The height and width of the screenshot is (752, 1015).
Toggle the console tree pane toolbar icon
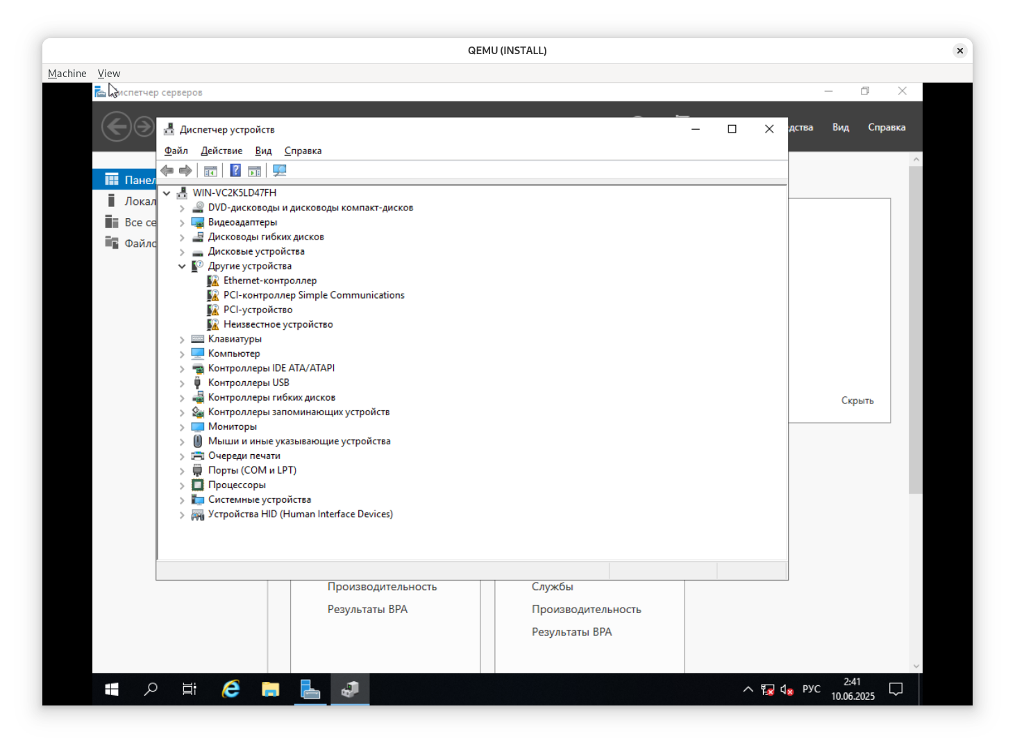tap(210, 171)
